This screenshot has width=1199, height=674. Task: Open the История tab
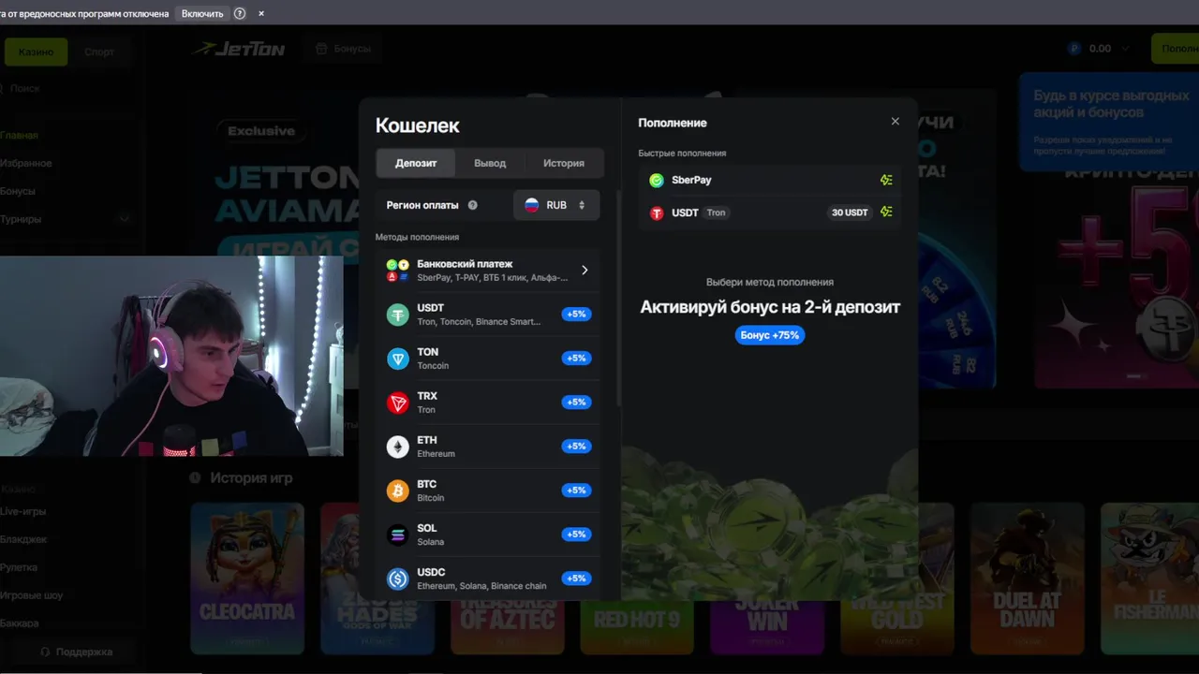click(x=564, y=163)
